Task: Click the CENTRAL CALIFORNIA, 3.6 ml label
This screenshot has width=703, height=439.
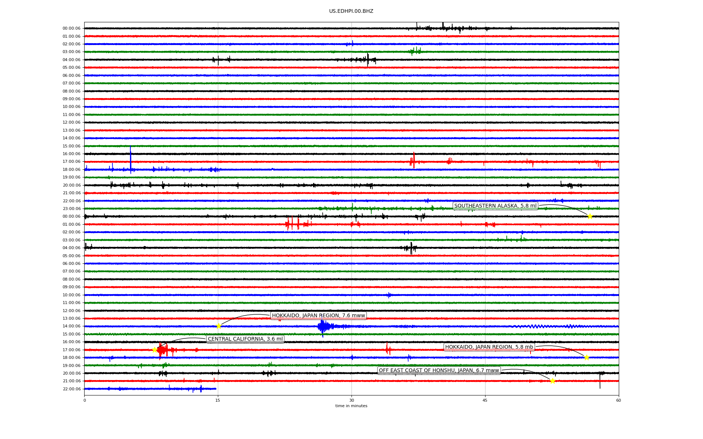Action: tap(245, 339)
